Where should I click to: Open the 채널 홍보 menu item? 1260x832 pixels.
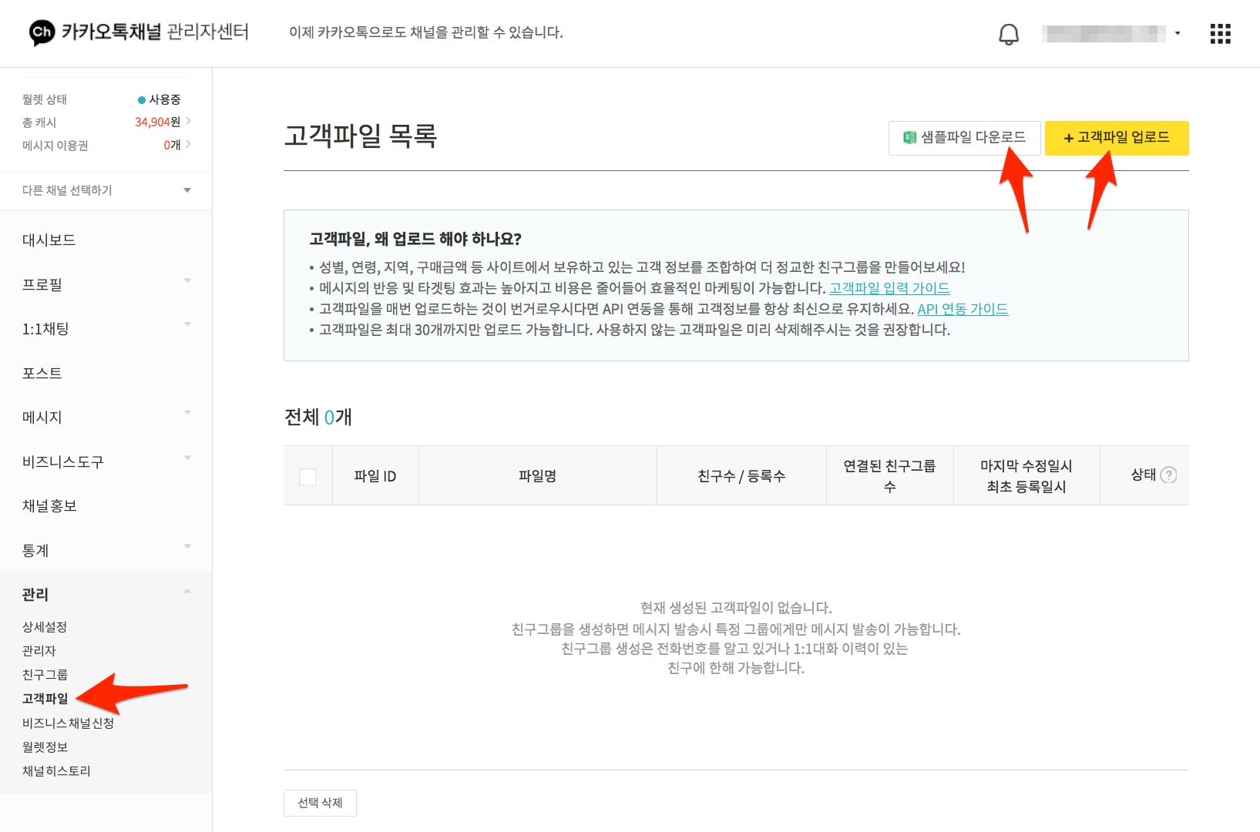49,506
